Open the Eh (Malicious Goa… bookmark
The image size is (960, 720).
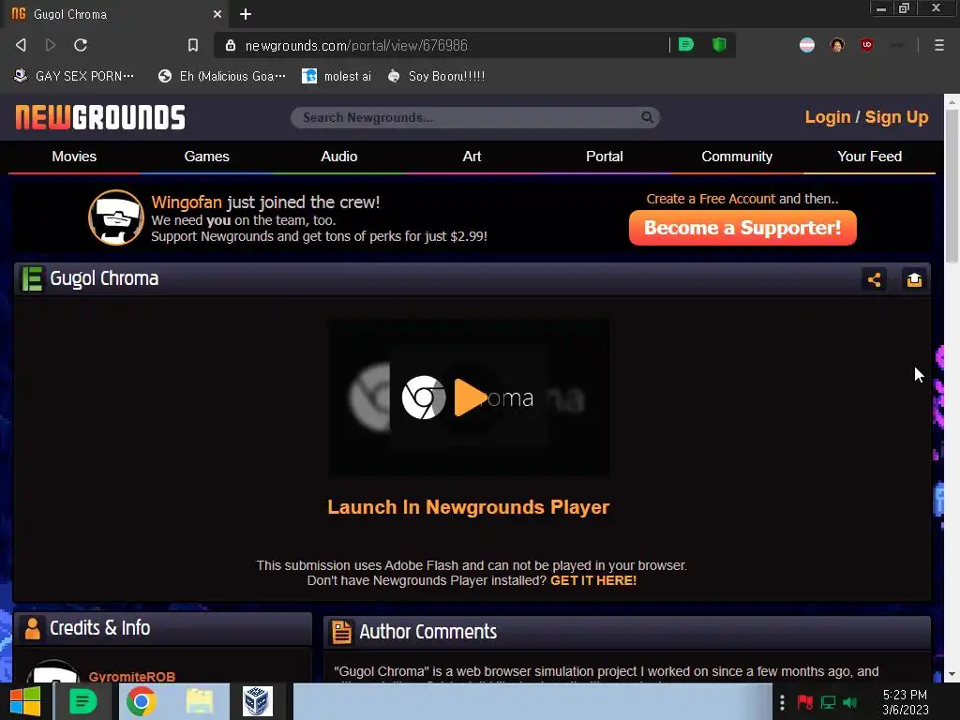point(221,76)
